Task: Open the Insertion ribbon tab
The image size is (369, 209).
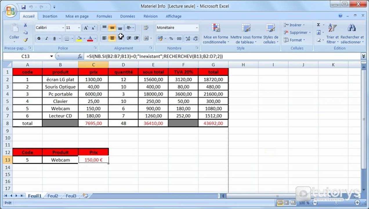Action: tap(50, 16)
